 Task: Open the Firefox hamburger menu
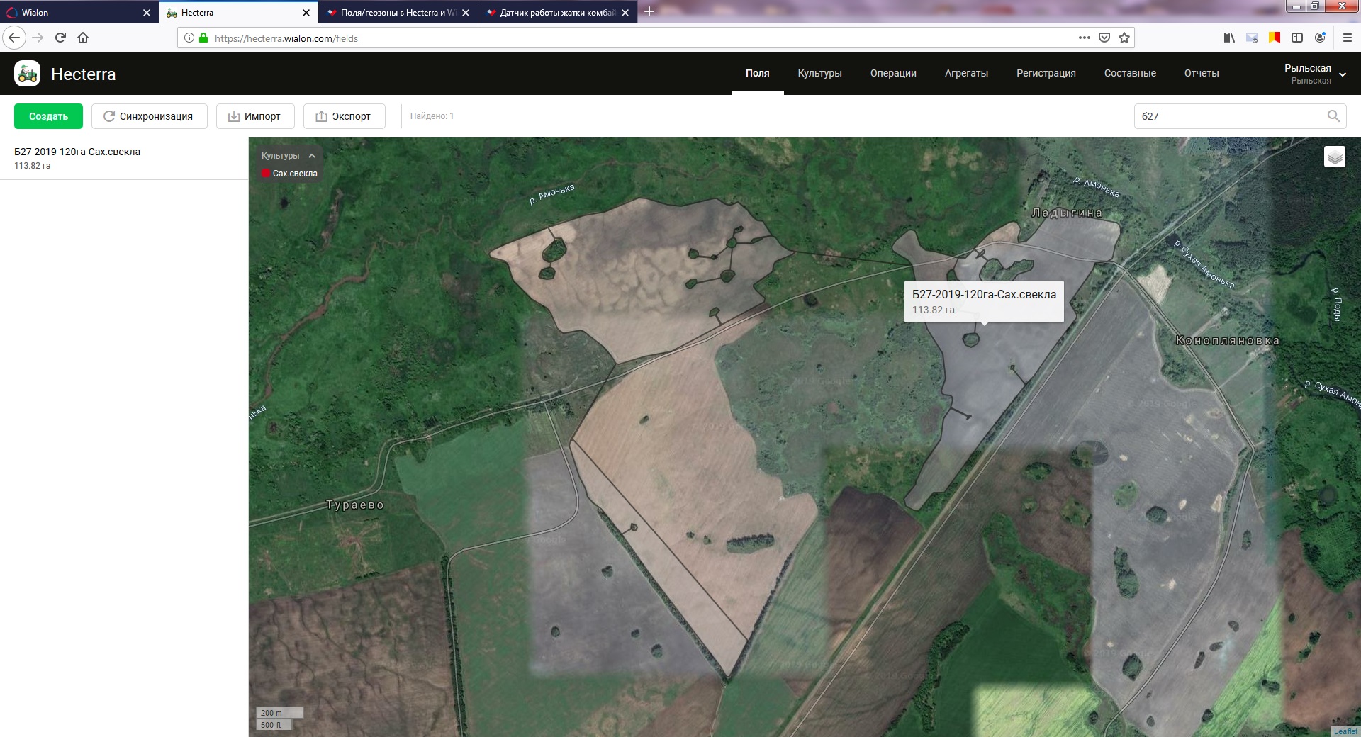(1347, 38)
